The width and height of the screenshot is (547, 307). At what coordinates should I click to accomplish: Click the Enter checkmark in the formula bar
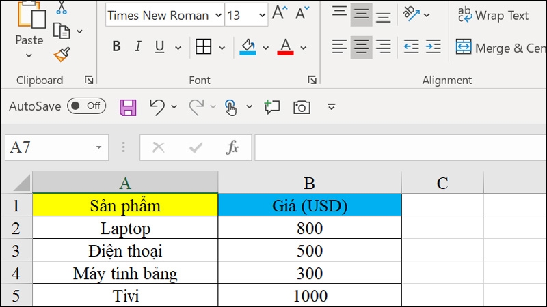point(196,148)
